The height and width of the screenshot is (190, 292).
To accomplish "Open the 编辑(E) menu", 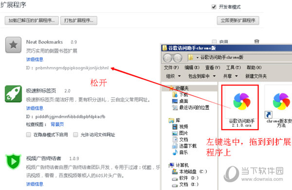I will pyautogui.click(x=192, y=68).
